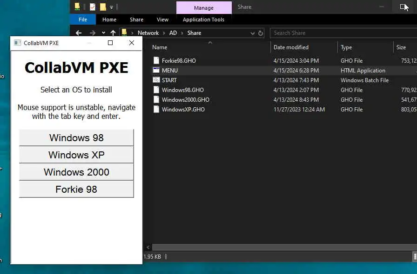Image resolution: width=417 pixels, height=274 pixels.
Task: Expand the address bar history dropdown
Action: point(252,33)
